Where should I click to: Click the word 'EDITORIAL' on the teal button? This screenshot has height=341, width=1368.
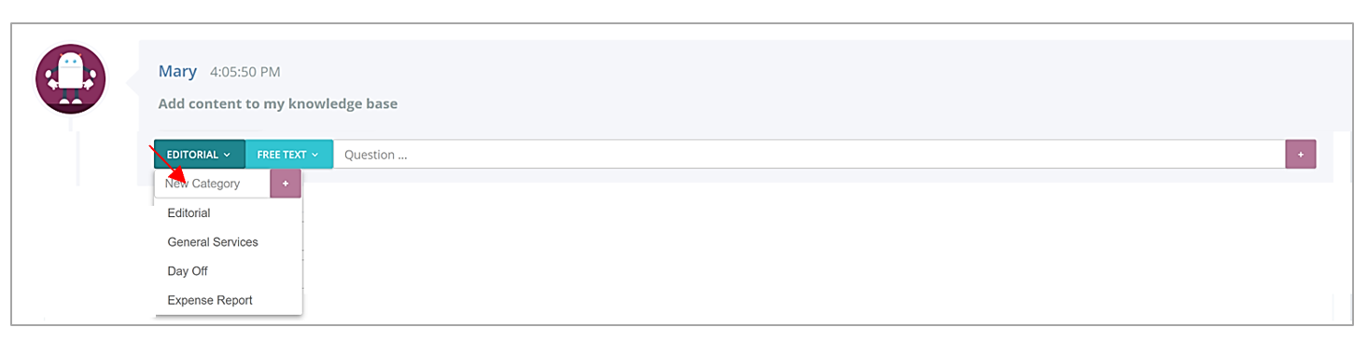click(192, 155)
